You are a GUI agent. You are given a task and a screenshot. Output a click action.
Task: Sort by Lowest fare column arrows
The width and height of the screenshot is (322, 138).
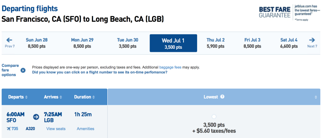[x=316, y=97]
